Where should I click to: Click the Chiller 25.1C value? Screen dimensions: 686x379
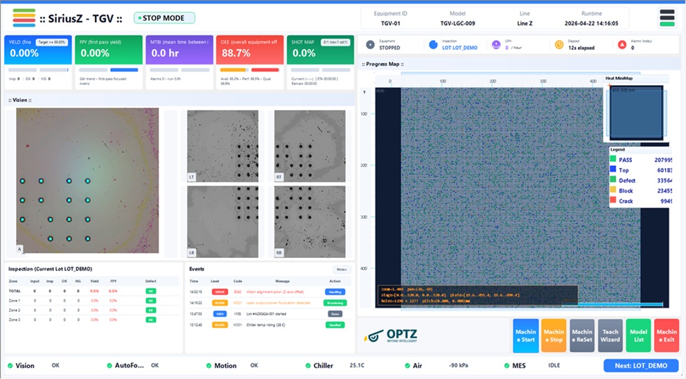point(357,365)
